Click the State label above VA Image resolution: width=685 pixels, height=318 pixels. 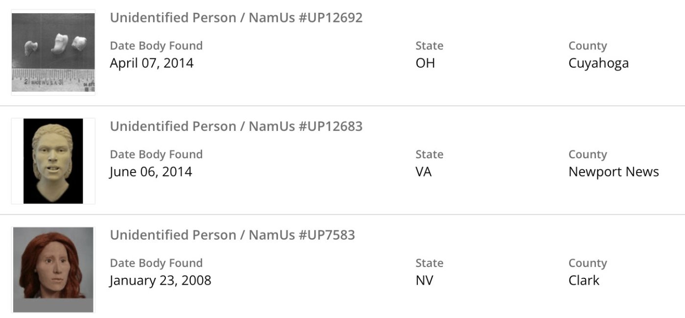(x=430, y=155)
